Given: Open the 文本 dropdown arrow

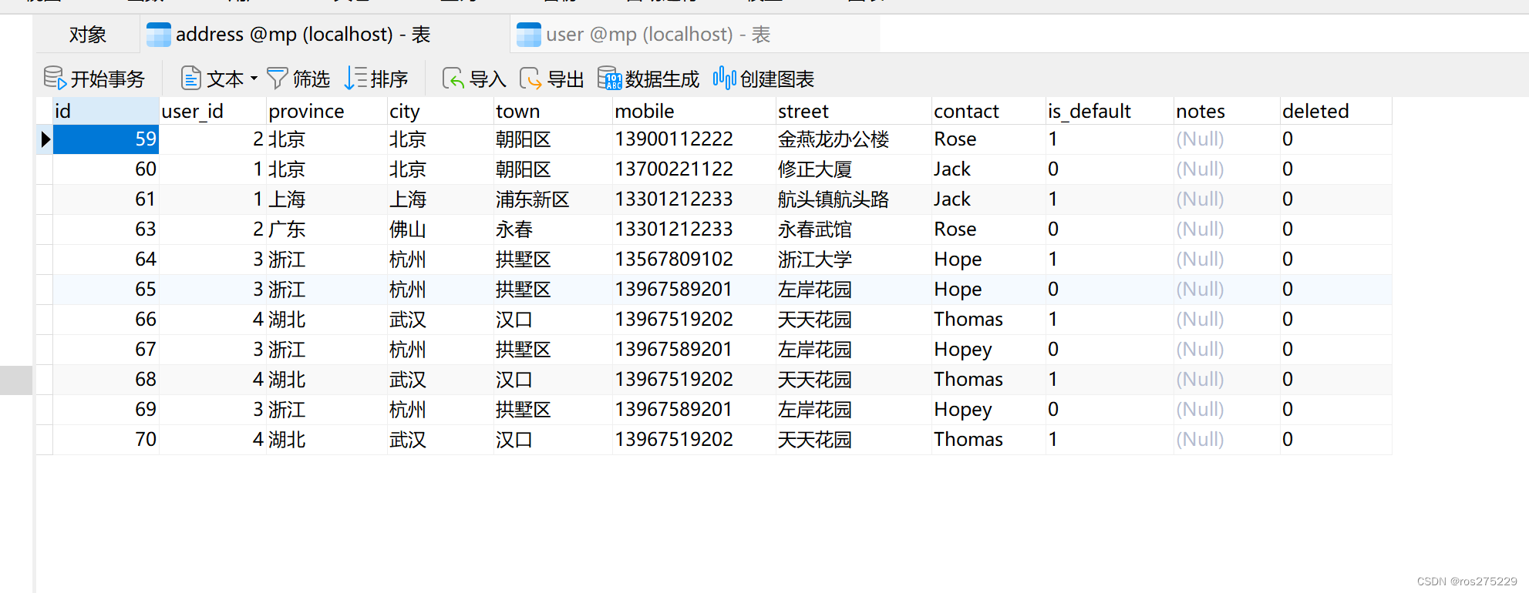Looking at the screenshot, I should (254, 79).
